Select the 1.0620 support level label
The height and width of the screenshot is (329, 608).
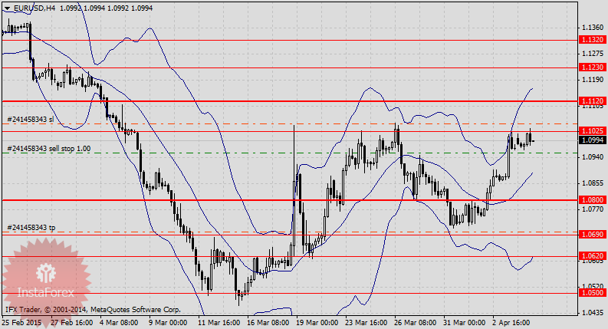tap(591, 255)
